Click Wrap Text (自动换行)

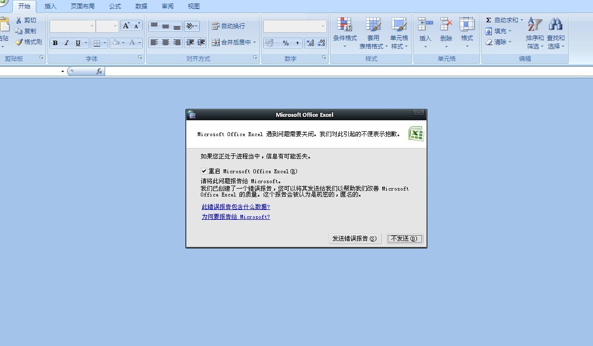229,26
